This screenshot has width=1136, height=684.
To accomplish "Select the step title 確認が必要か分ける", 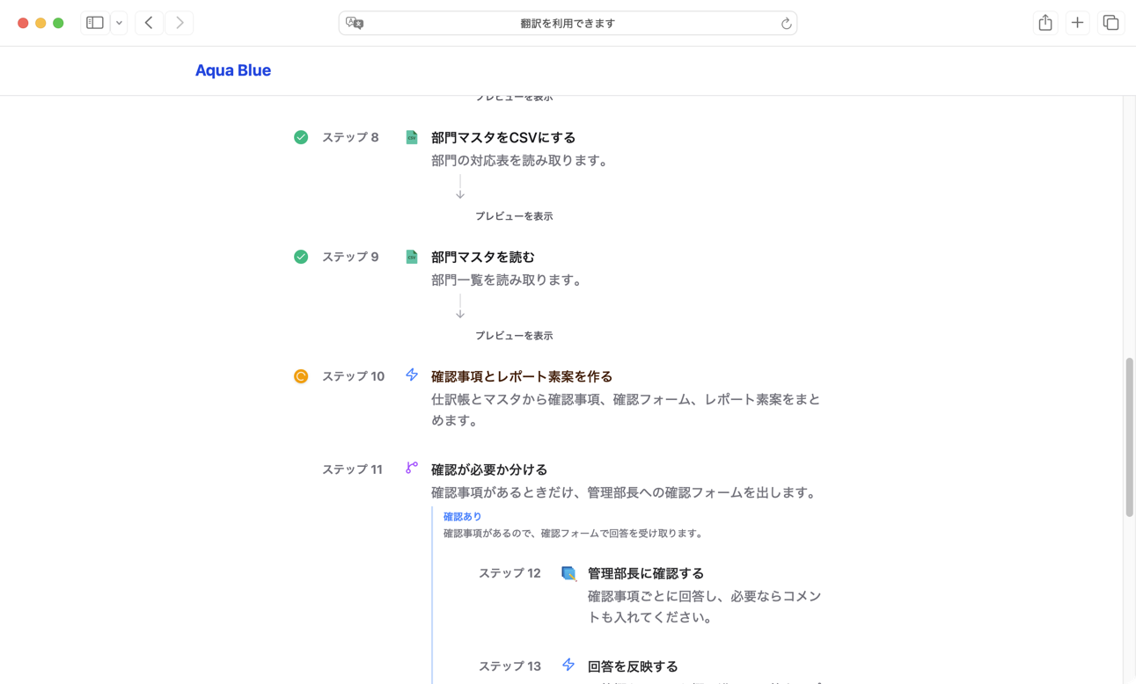I will pos(489,469).
